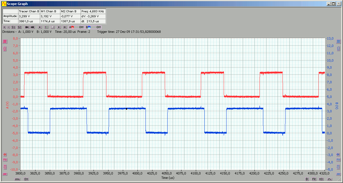
Task: Click the Scope Graph title bar icon
Action: coord(4,4)
